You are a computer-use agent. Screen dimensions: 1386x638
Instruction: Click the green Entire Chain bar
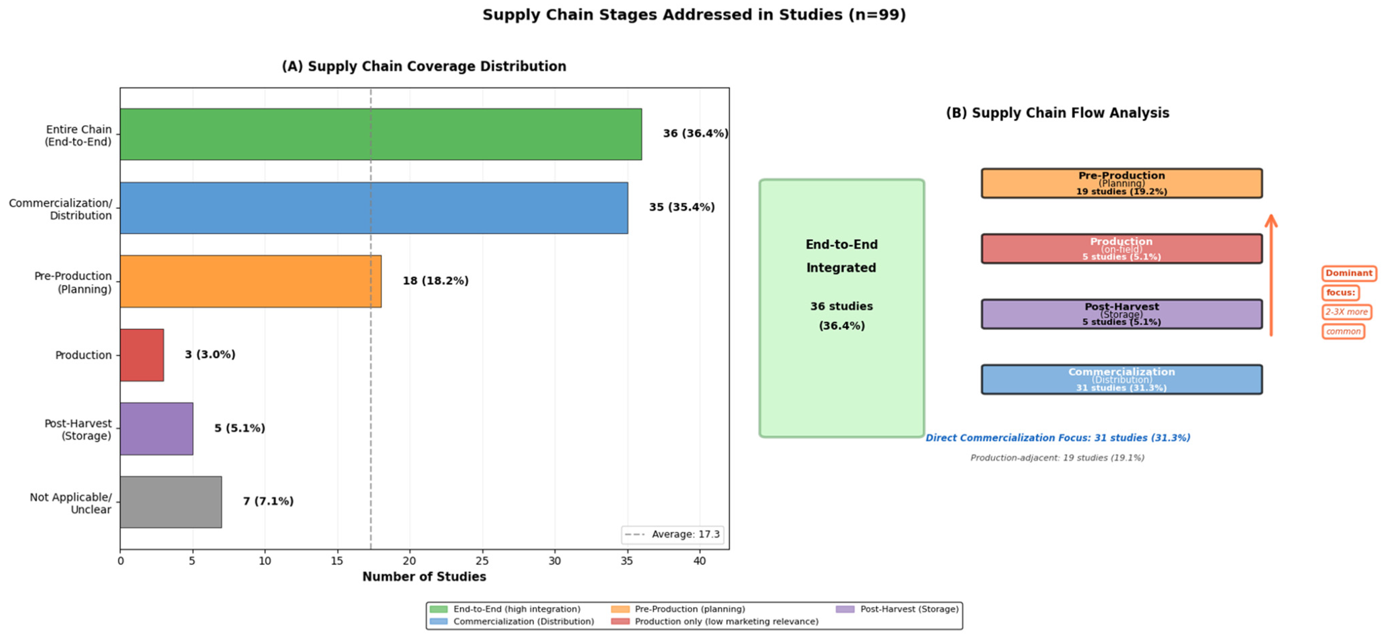380,134
